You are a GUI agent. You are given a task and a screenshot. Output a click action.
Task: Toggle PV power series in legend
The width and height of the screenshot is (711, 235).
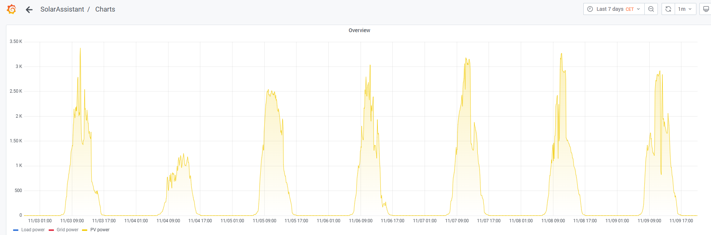click(x=100, y=230)
